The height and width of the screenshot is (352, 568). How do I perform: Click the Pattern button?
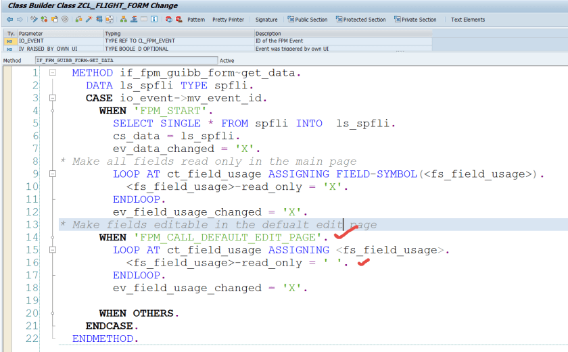pyautogui.click(x=196, y=20)
